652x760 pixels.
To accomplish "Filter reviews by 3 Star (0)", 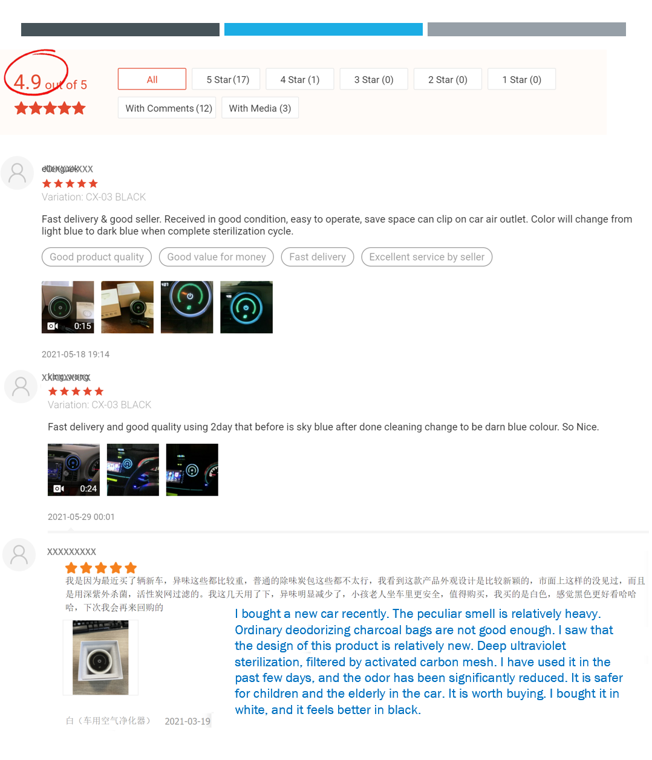I will click(374, 79).
